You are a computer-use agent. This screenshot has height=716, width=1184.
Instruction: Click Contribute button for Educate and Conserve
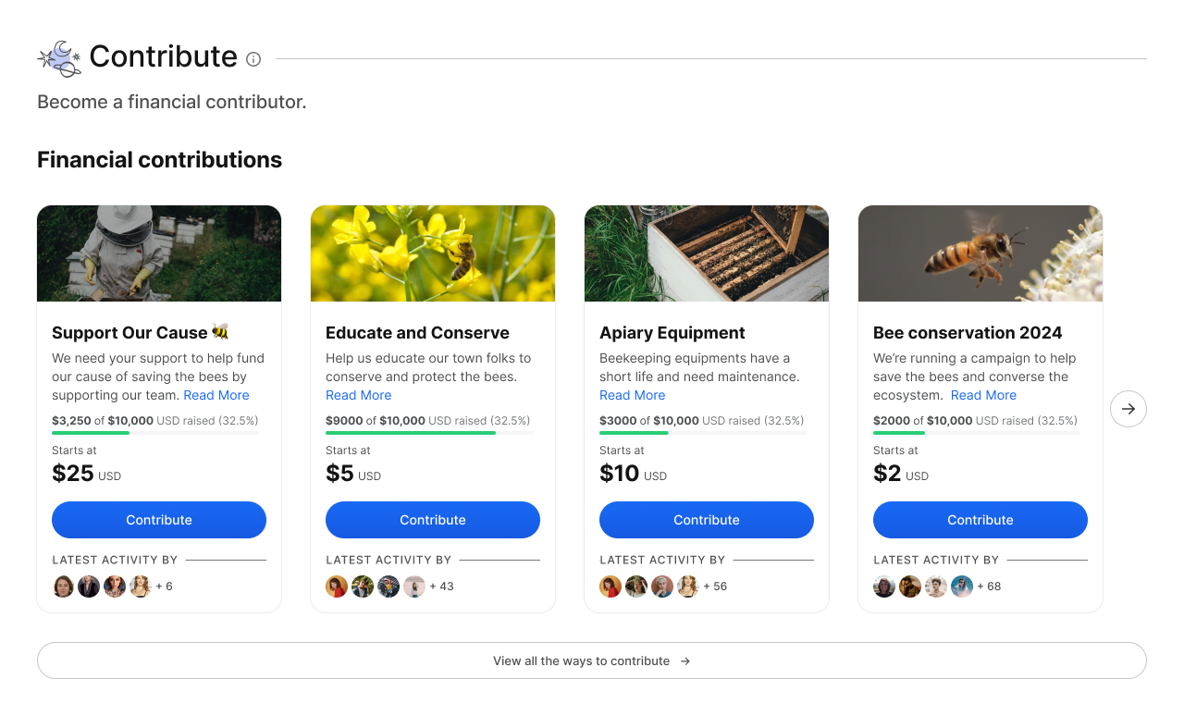point(433,520)
